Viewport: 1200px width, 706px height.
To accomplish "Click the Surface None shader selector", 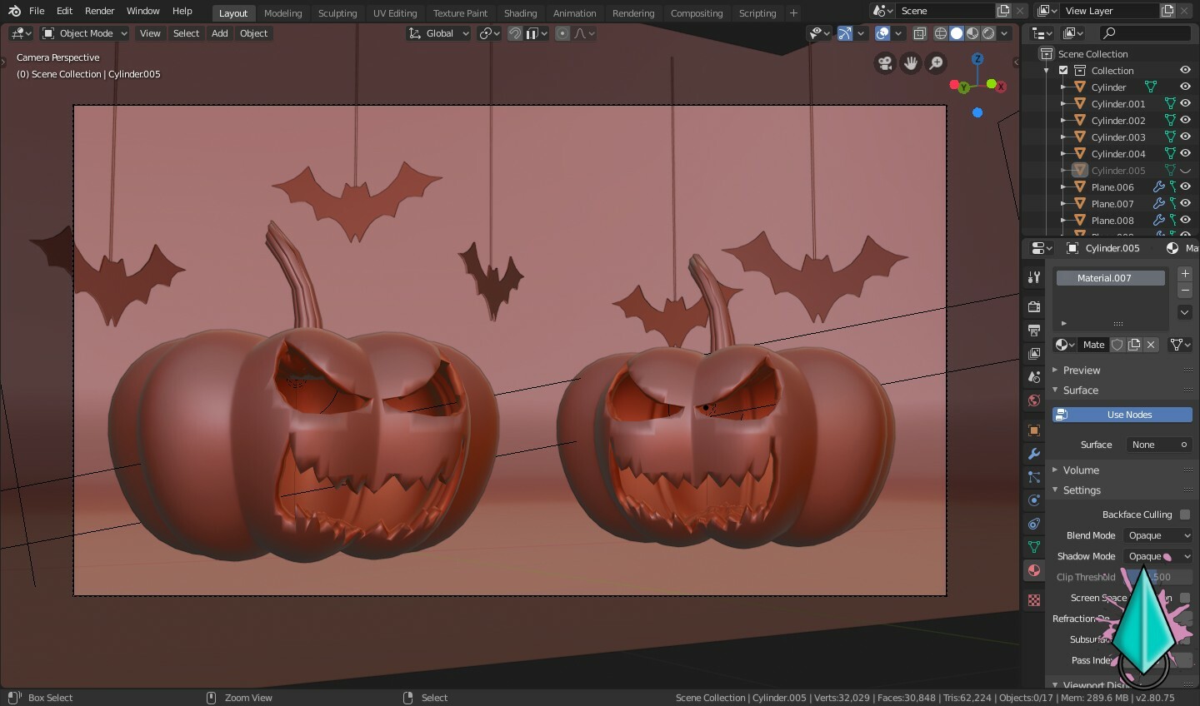I will pos(1159,445).
